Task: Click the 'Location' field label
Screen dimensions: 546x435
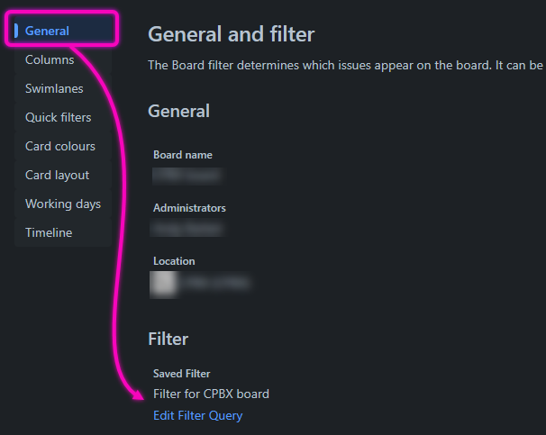Action: [174, 261]
